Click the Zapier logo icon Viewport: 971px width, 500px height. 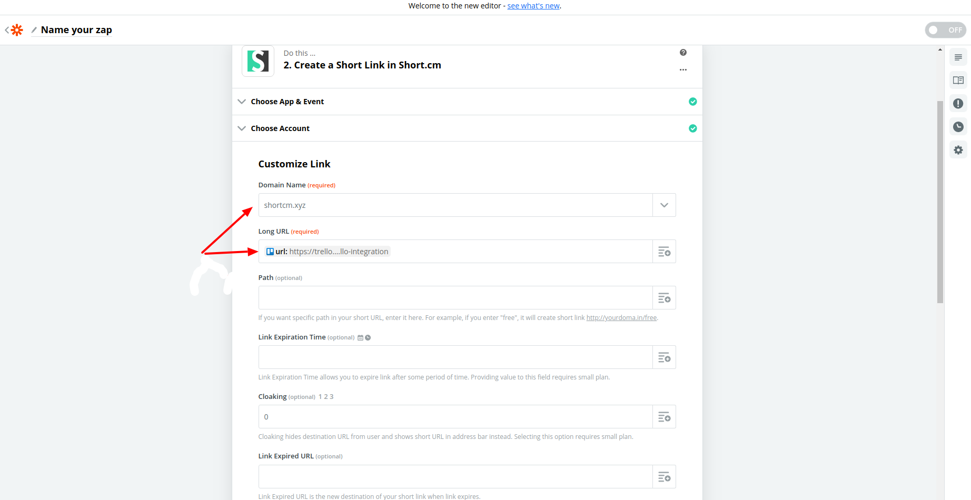point(17,30)
